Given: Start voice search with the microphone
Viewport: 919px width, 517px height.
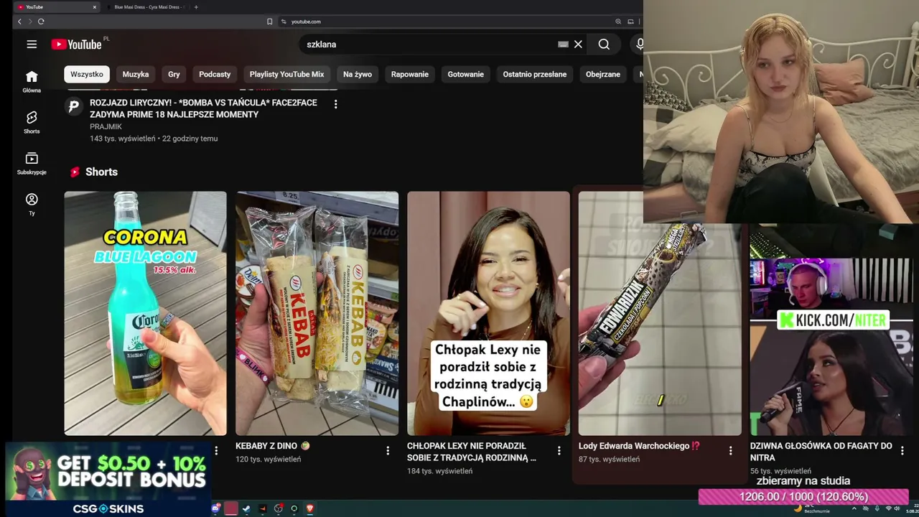Looking at the screenshot, I should point(638,45).
